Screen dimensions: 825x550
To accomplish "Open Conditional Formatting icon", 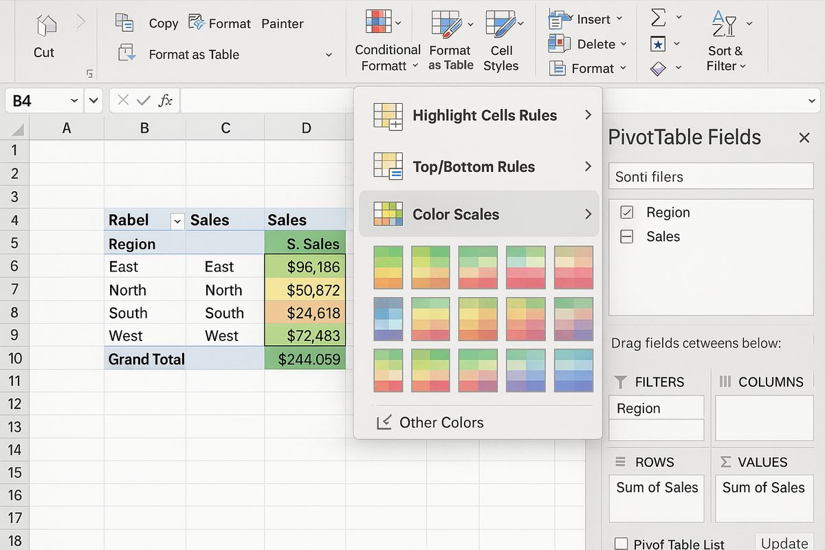I will (x=378, y=23).
